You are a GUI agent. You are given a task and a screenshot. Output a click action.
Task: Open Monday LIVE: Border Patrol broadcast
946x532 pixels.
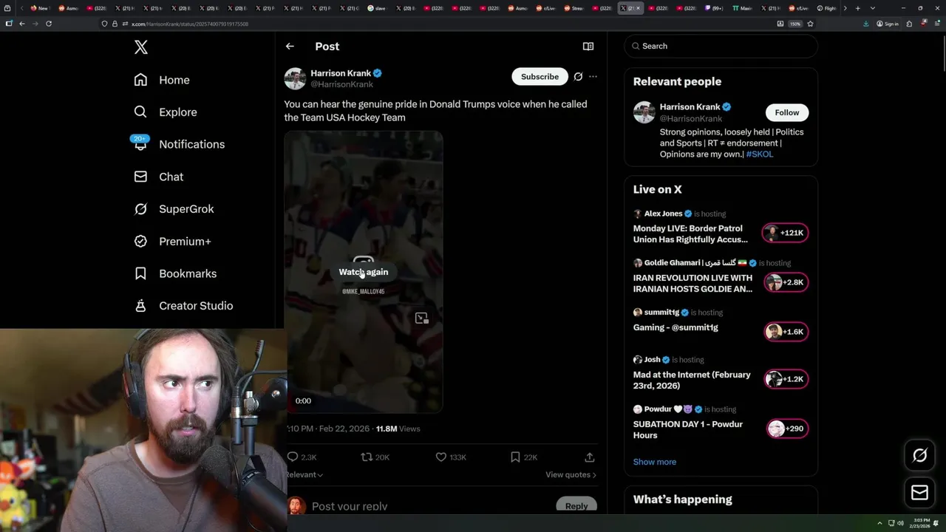coord(690,234)
